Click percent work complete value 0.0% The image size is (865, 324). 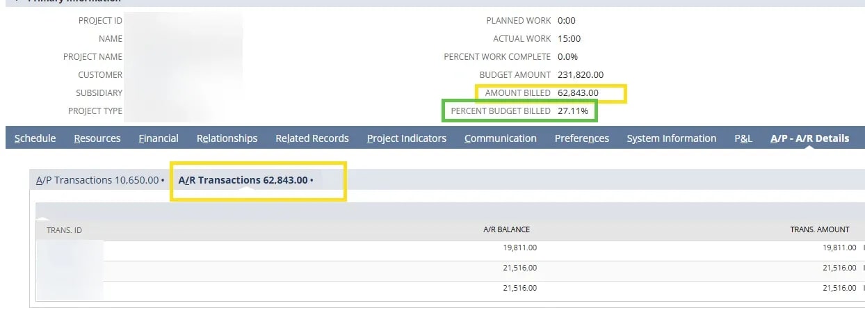567,56
